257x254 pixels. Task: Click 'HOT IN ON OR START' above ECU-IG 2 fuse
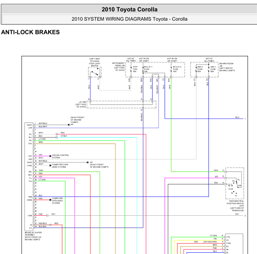coord(172,60)
